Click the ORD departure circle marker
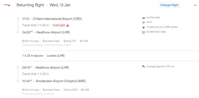This screenshot has height=98, width=199. click(x=18, y=19)
